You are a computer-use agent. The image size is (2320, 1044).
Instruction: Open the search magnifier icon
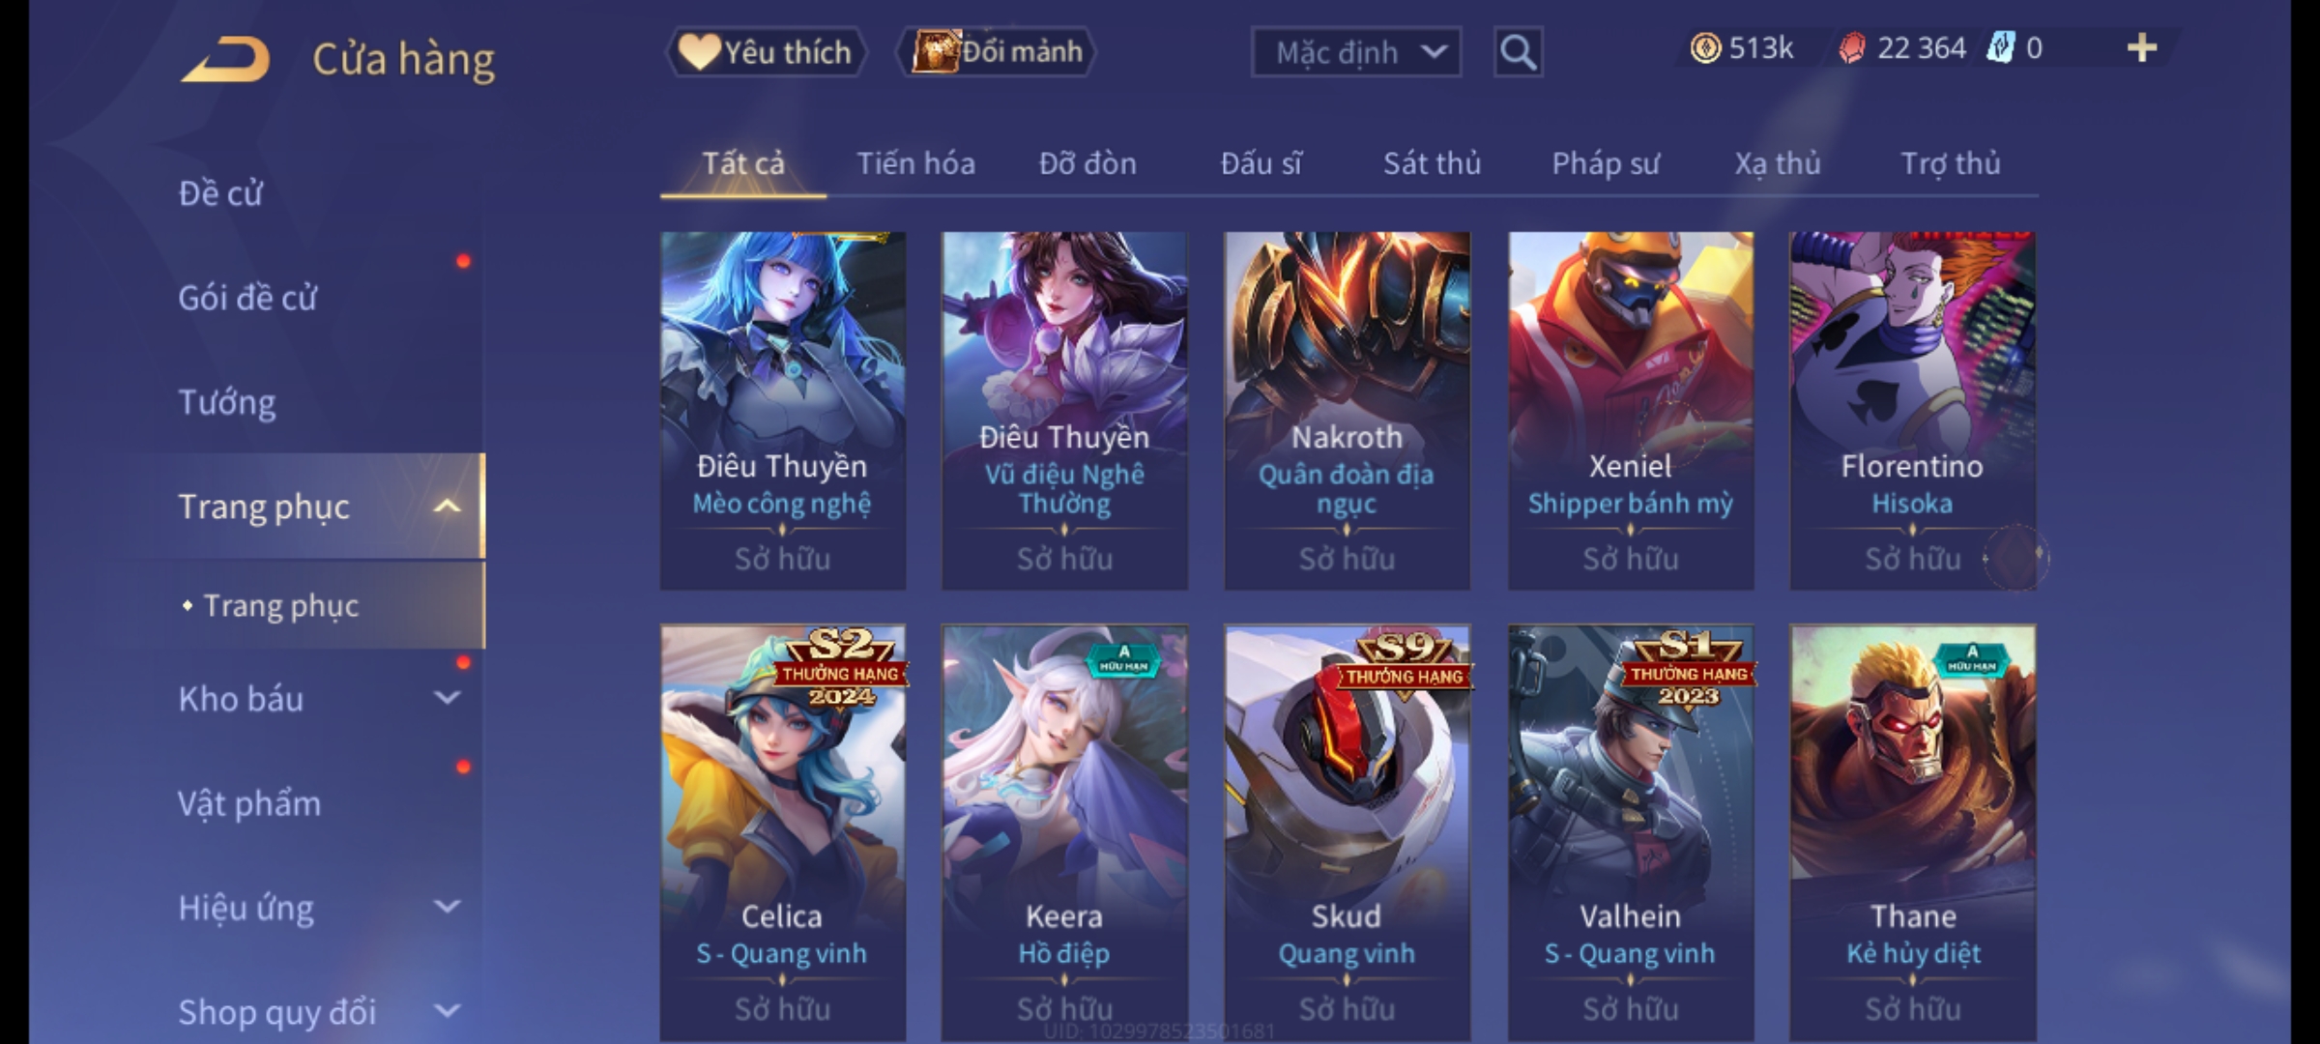point(1518,52)
